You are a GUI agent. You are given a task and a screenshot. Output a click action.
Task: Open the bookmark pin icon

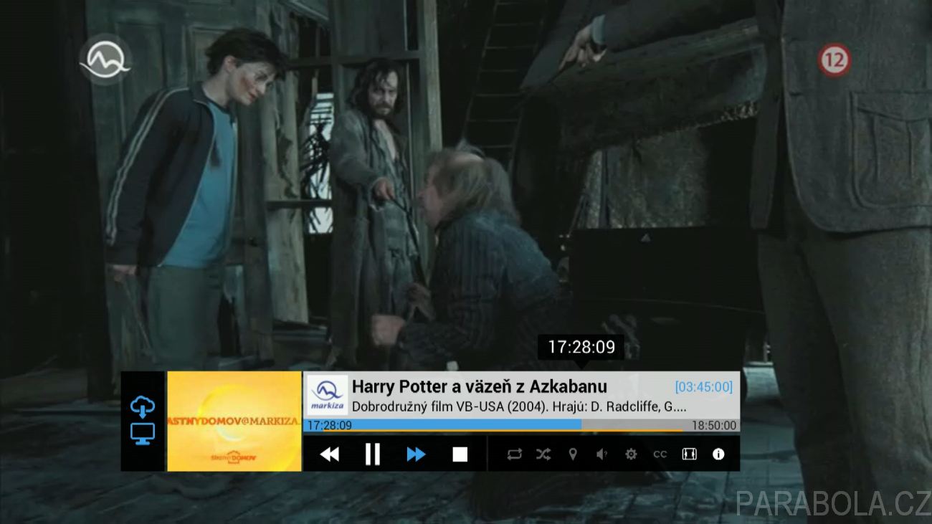click(x=572, y=454)
